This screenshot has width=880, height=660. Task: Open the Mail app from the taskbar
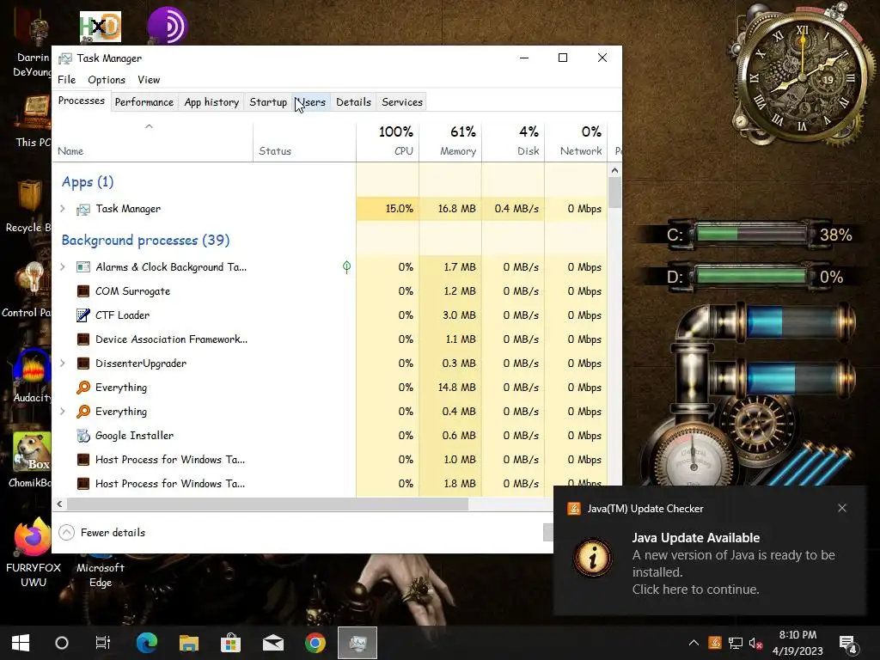tap(273, 643)
